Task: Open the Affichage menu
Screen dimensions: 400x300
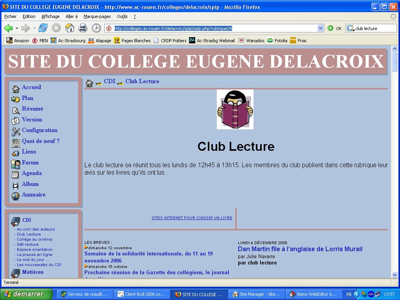Action: [x=50, y=16]
